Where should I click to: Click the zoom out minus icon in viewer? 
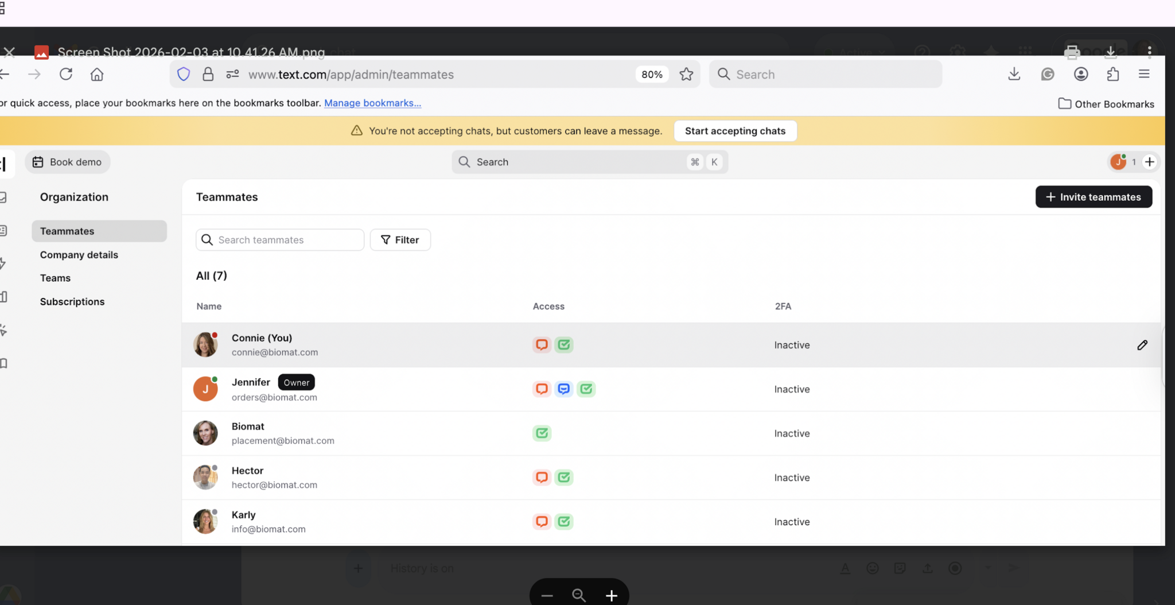[x=547, y=596]
